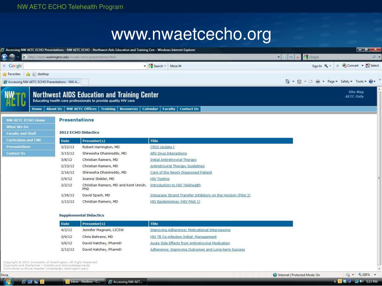Click the magnifier icon in Google search box
The width and height of the screenshot is (382, 286).
374,57
